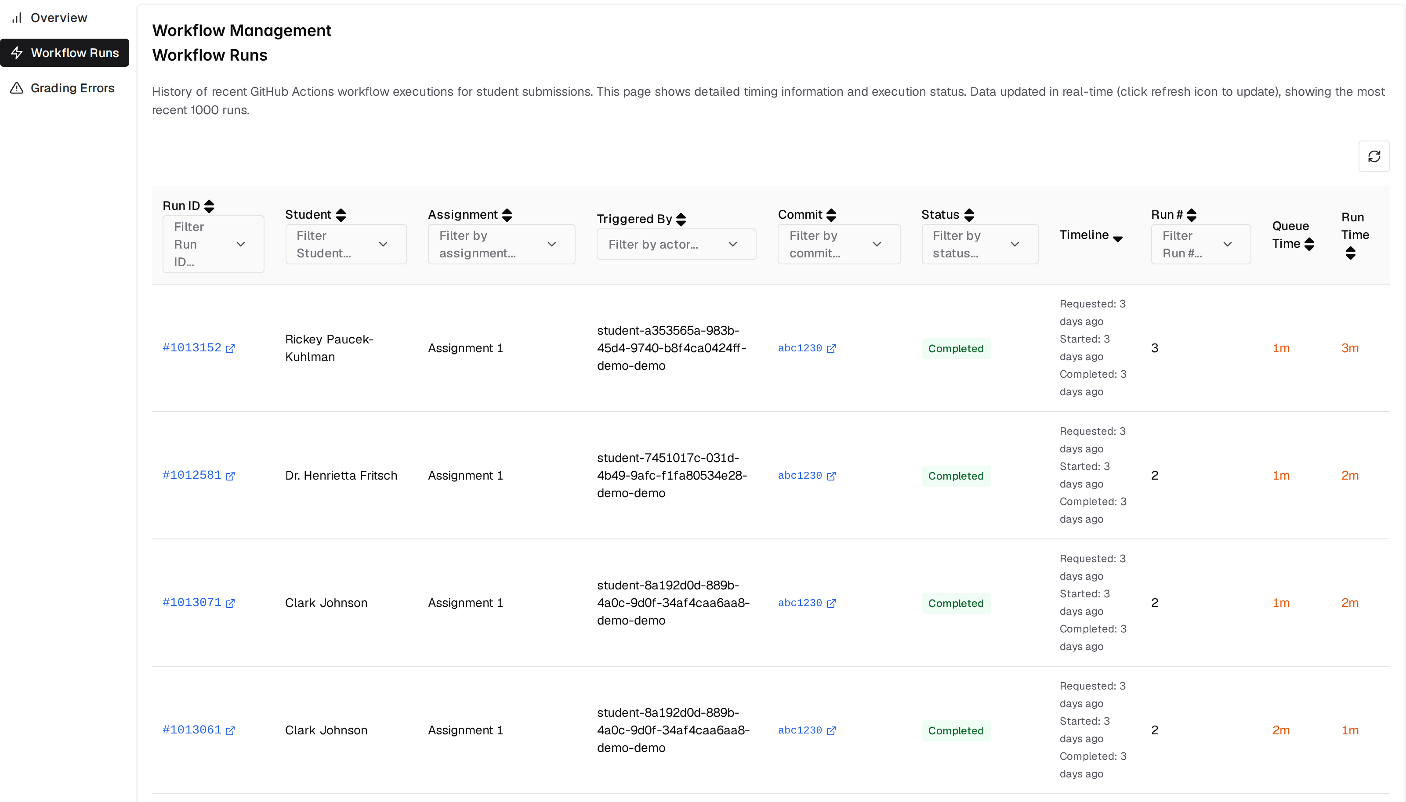Sort by the Commit column arrows
Viewport: 1406px width, 802px height.
831,215
